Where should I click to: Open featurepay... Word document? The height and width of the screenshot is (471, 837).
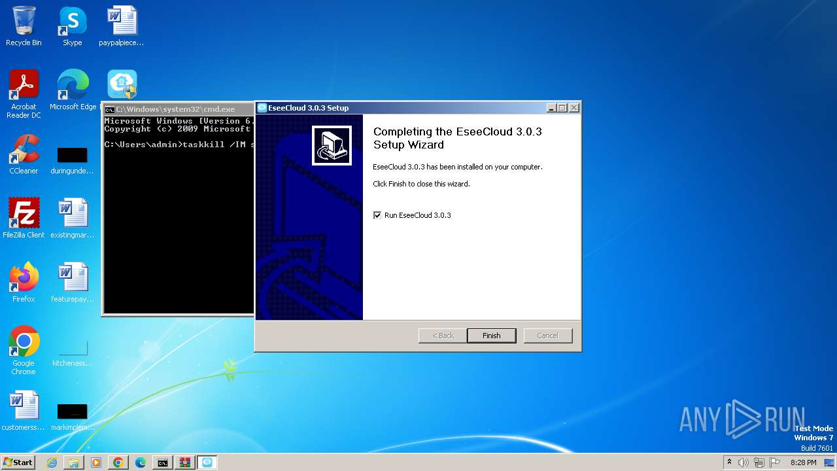tap(73, 282)
